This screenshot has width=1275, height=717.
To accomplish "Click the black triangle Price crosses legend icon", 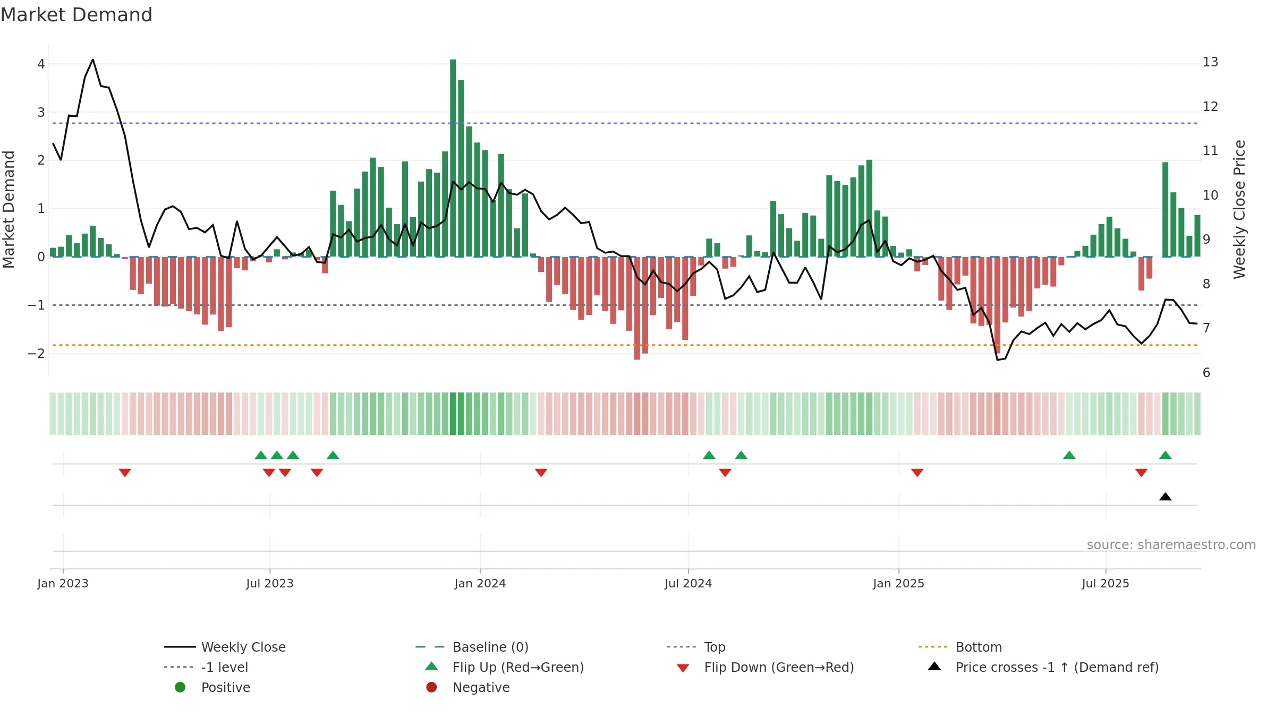I will tap(934, 666).
